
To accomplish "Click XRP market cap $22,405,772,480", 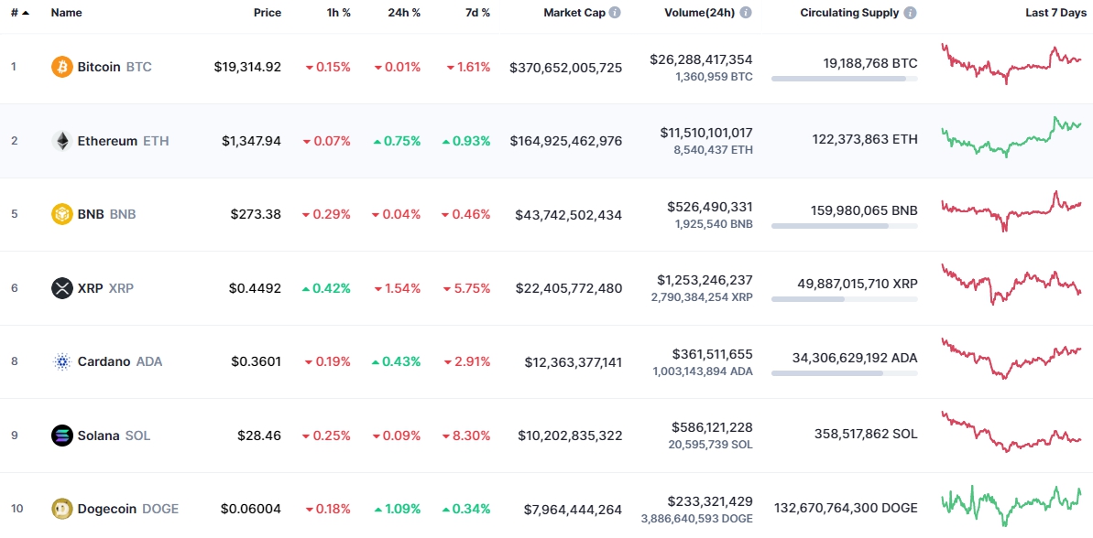I will [569, 289].
